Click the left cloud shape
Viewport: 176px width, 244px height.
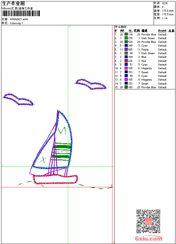tap(18, 100)
